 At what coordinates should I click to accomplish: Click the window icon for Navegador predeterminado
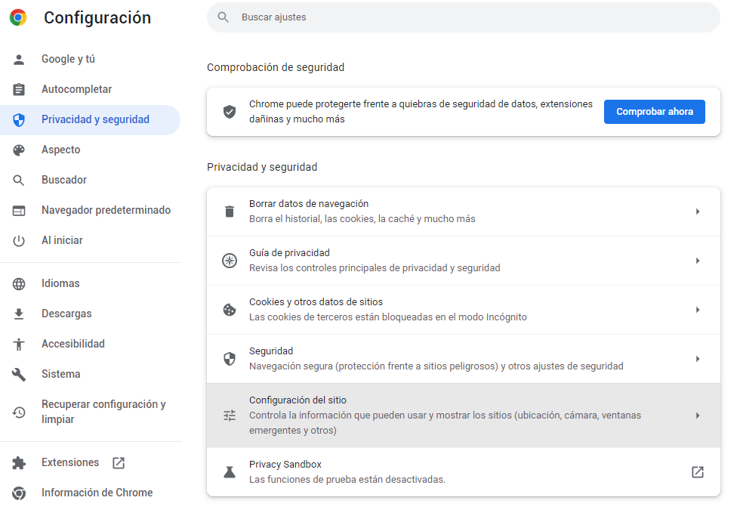[19, 211]
